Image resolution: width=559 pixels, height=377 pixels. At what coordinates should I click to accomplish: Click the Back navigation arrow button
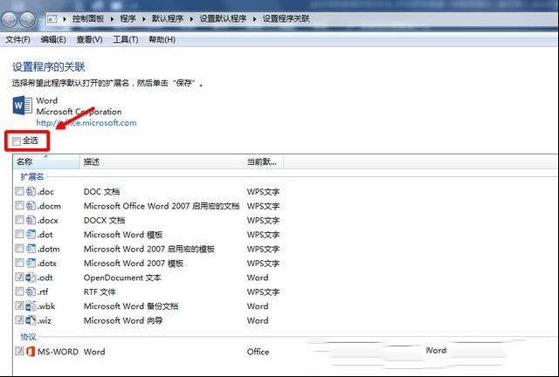pyautogui.click(x=10, y=19)
